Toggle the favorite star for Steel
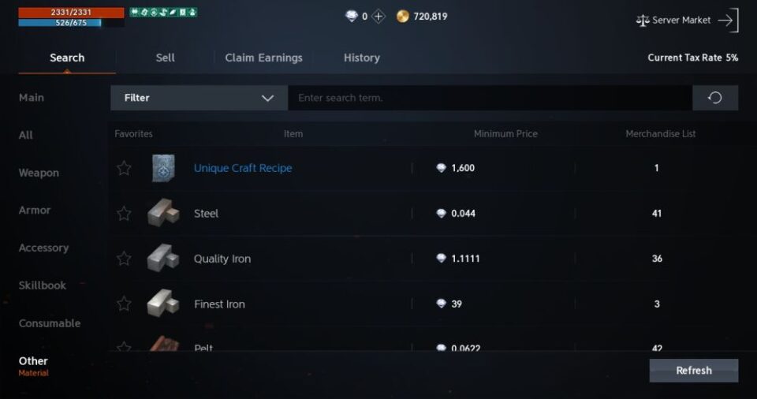The width and height of the screenshot is (757, 399). point(124,214)
